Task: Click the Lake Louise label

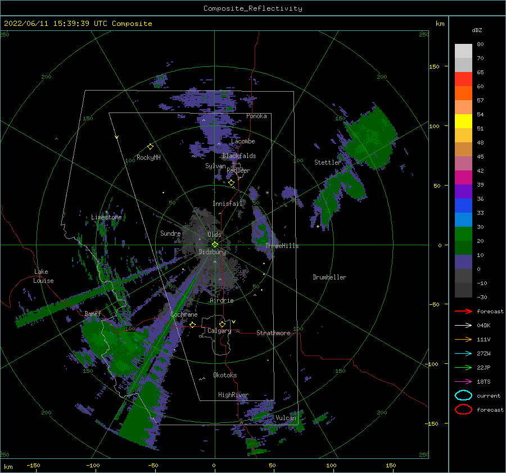Action: coord(43,276)
